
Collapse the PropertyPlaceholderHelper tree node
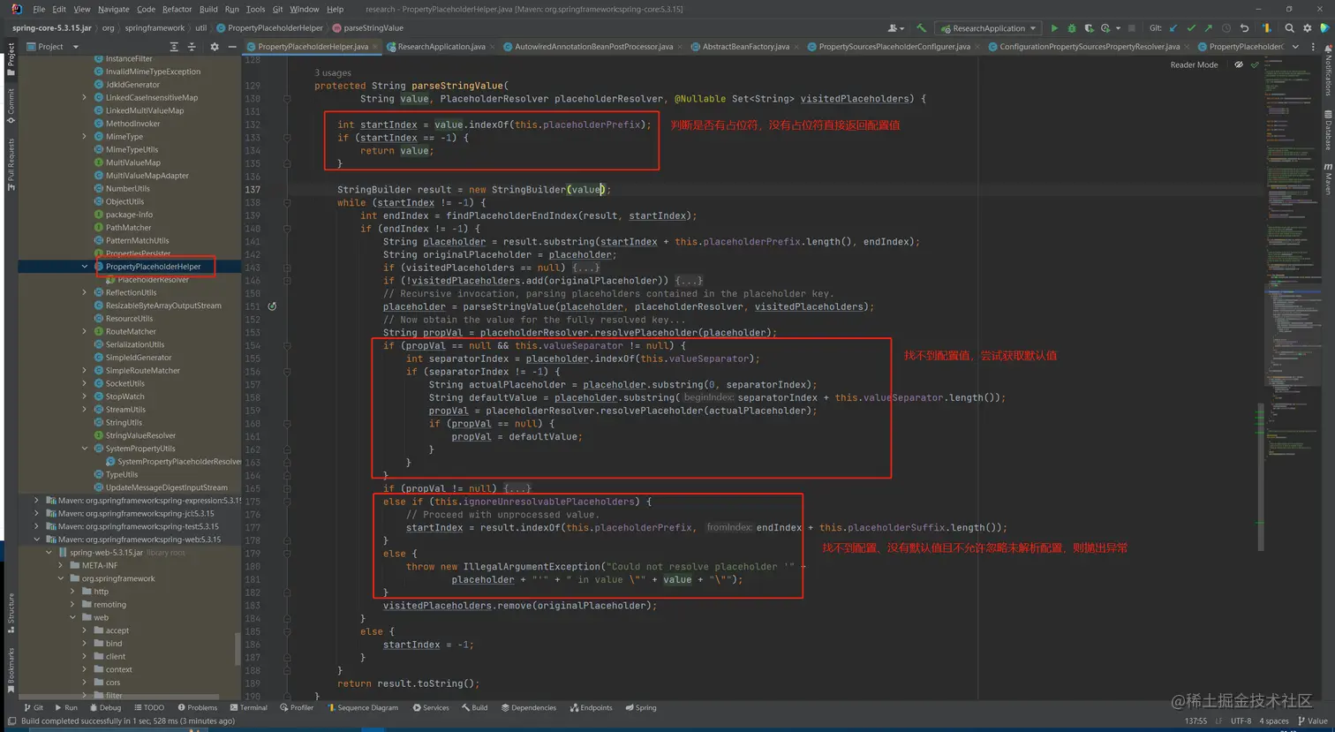(85, 267)
